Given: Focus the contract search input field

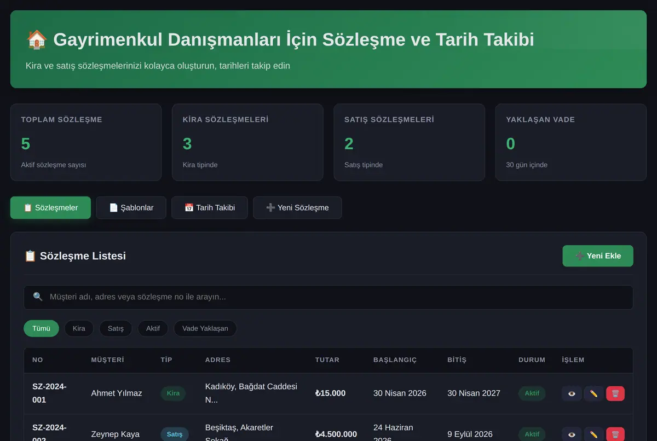Looking at the screenshot, I should tap(328, 297).
